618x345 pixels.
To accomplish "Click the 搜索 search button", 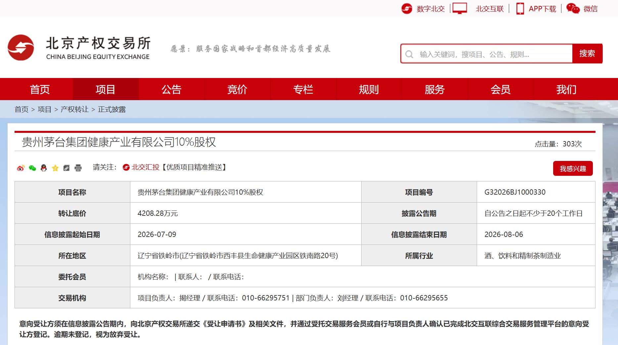I will tap(587, 54).
